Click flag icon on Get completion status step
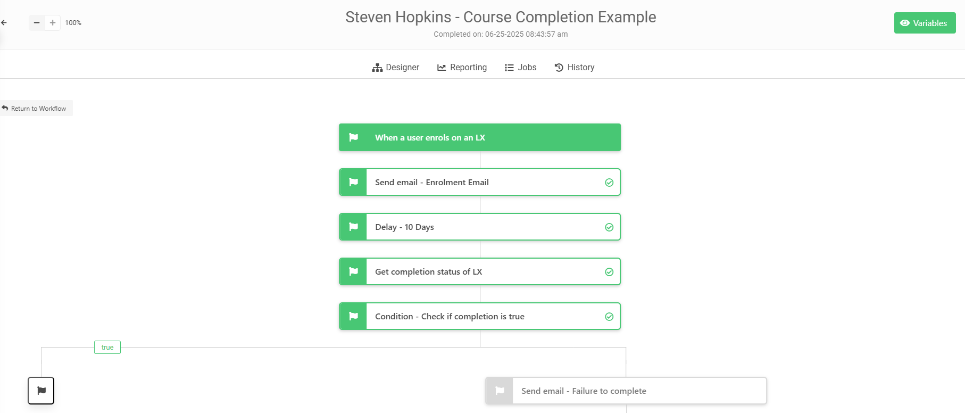The width and height of the screenshot is (965, 413). 353,271
